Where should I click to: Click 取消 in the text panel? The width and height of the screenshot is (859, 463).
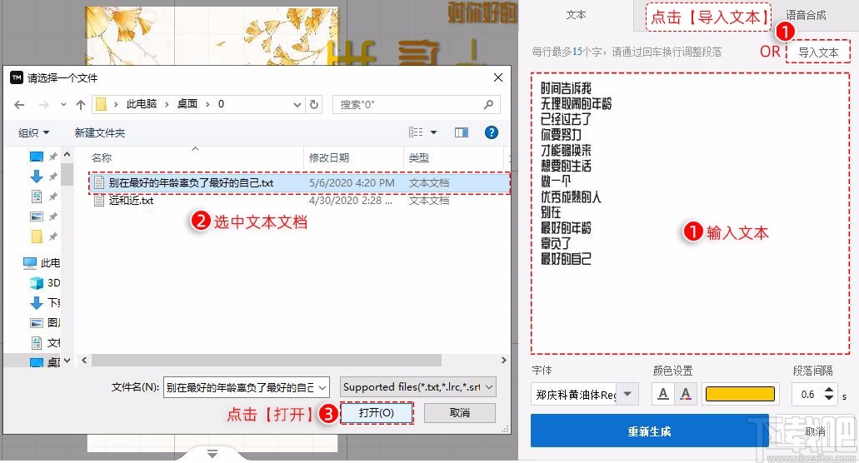click(x=816, y=432)
